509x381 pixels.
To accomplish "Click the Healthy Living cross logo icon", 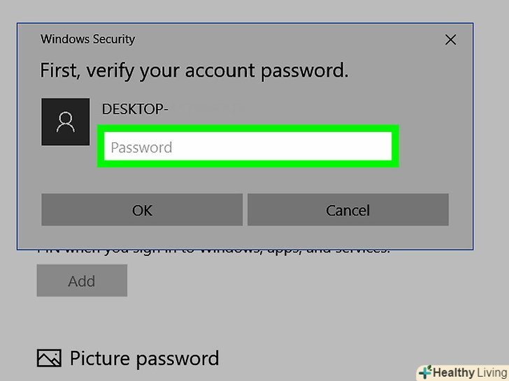I will [x=424, y=373].
